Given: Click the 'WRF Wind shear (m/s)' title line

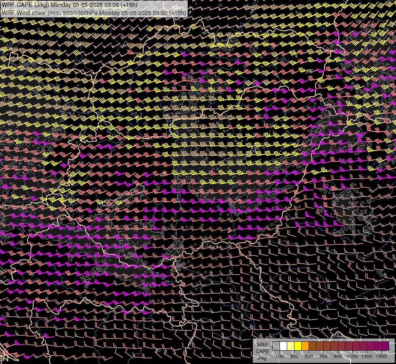Looking at the screenshot, I should point(94,13).
